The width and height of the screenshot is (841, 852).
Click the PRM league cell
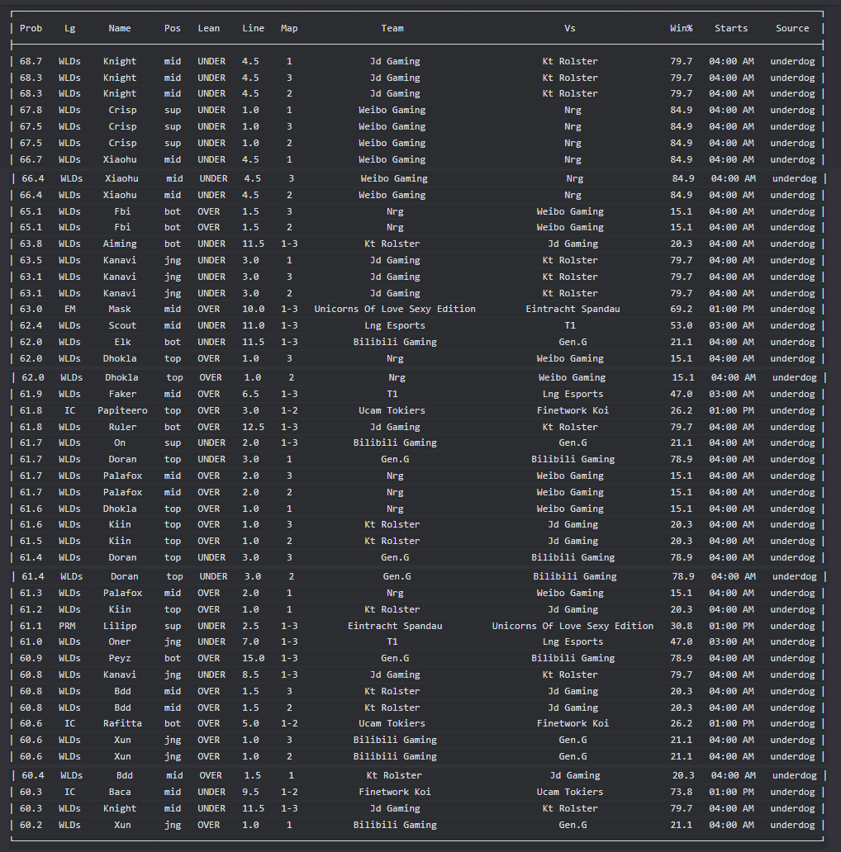point(68,626)
